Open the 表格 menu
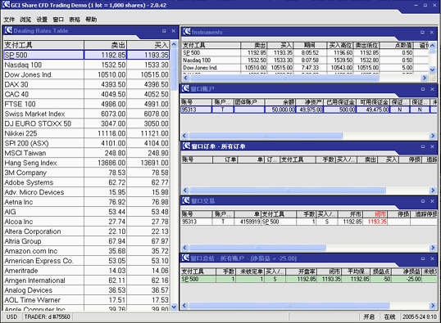The width and height of the screenshot is (441, 323). click(x=75, y=20)
